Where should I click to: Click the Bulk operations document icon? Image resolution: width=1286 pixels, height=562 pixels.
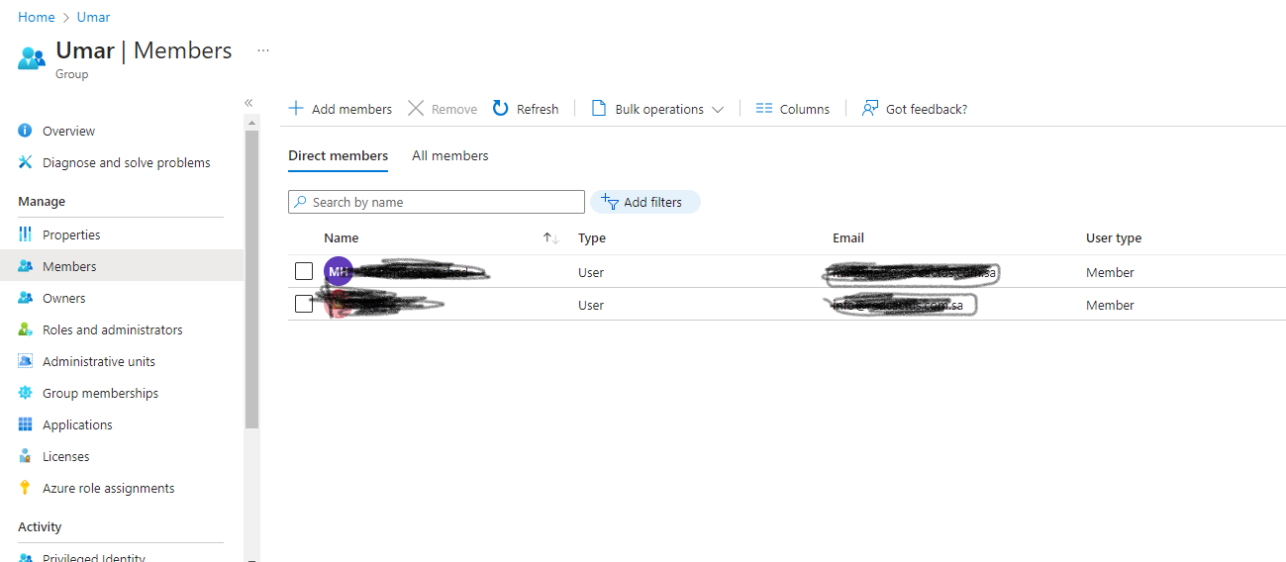[x=598, y=108]
